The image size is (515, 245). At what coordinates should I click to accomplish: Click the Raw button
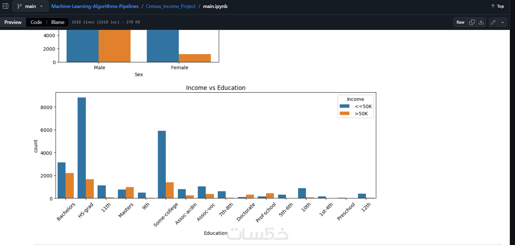(x=460, y=22)
